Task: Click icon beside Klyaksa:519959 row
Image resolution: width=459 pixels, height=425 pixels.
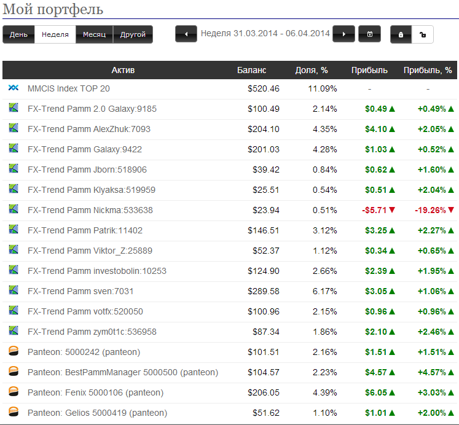Action: pyautogui.click(x=14, y=189)
